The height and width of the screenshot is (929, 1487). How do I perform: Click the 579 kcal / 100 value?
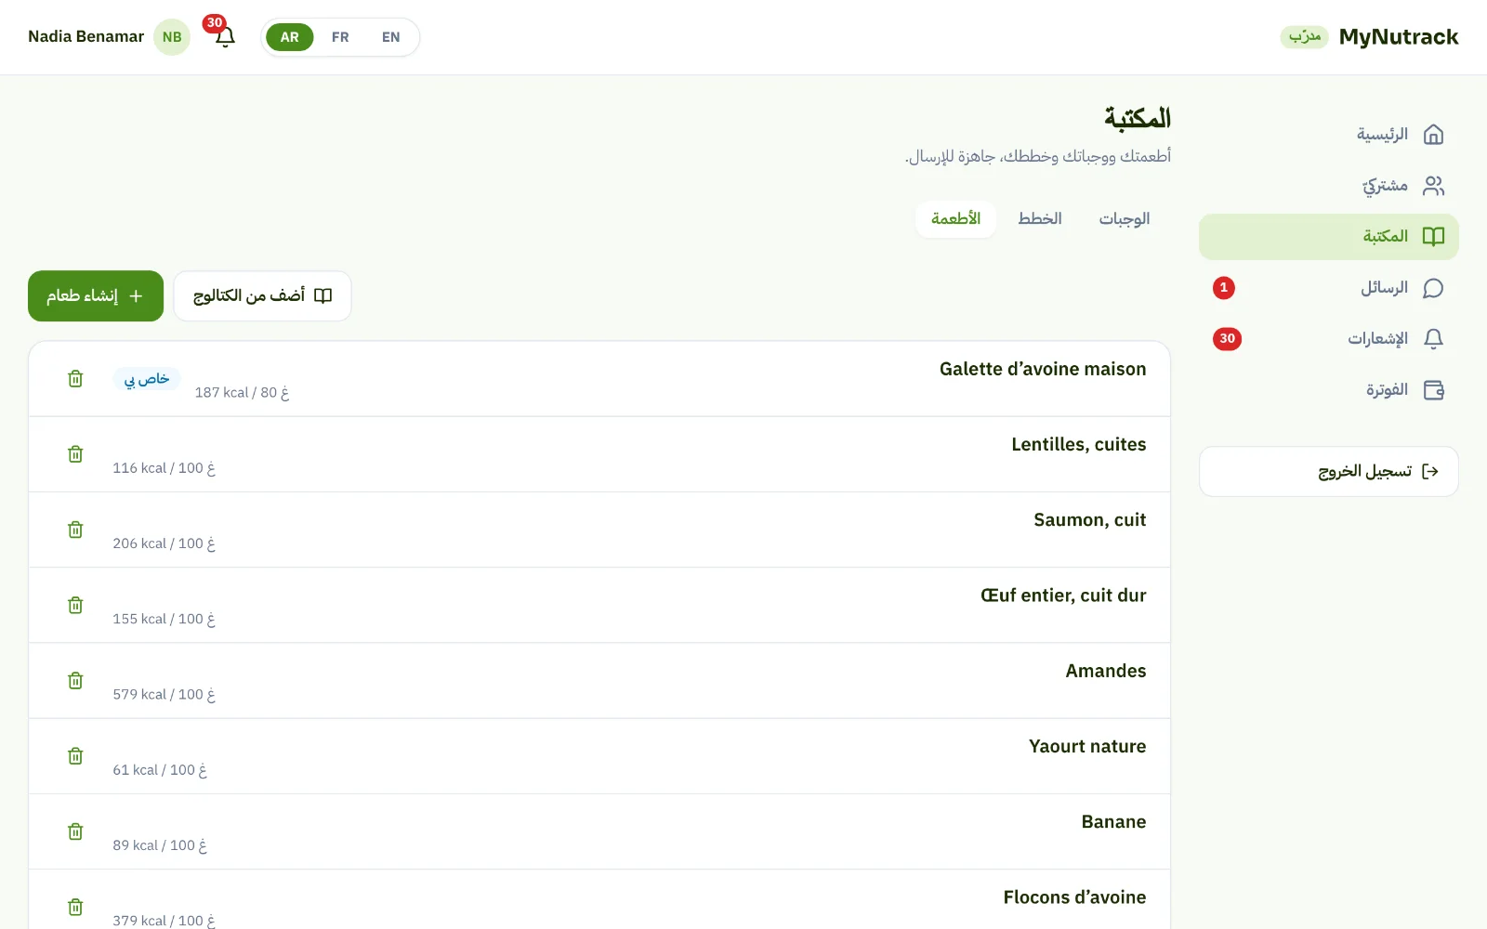click(x=164, y=695)
